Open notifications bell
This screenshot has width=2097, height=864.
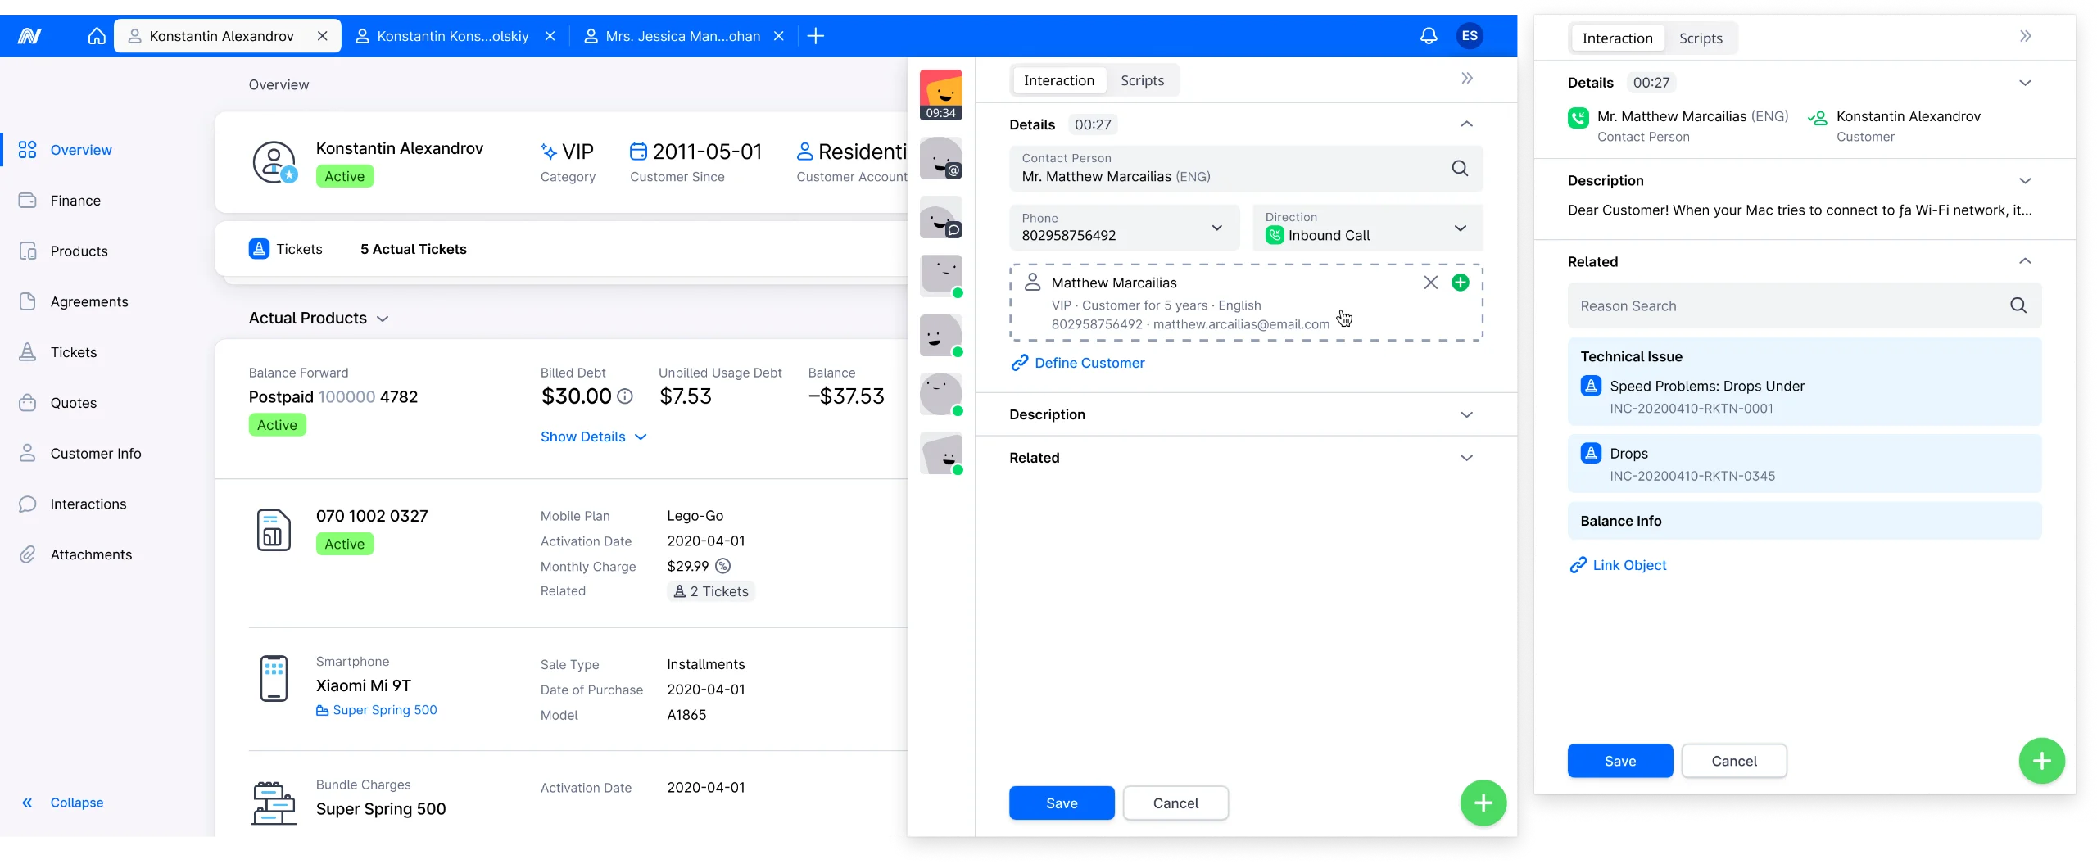[x=1429, y=36]
